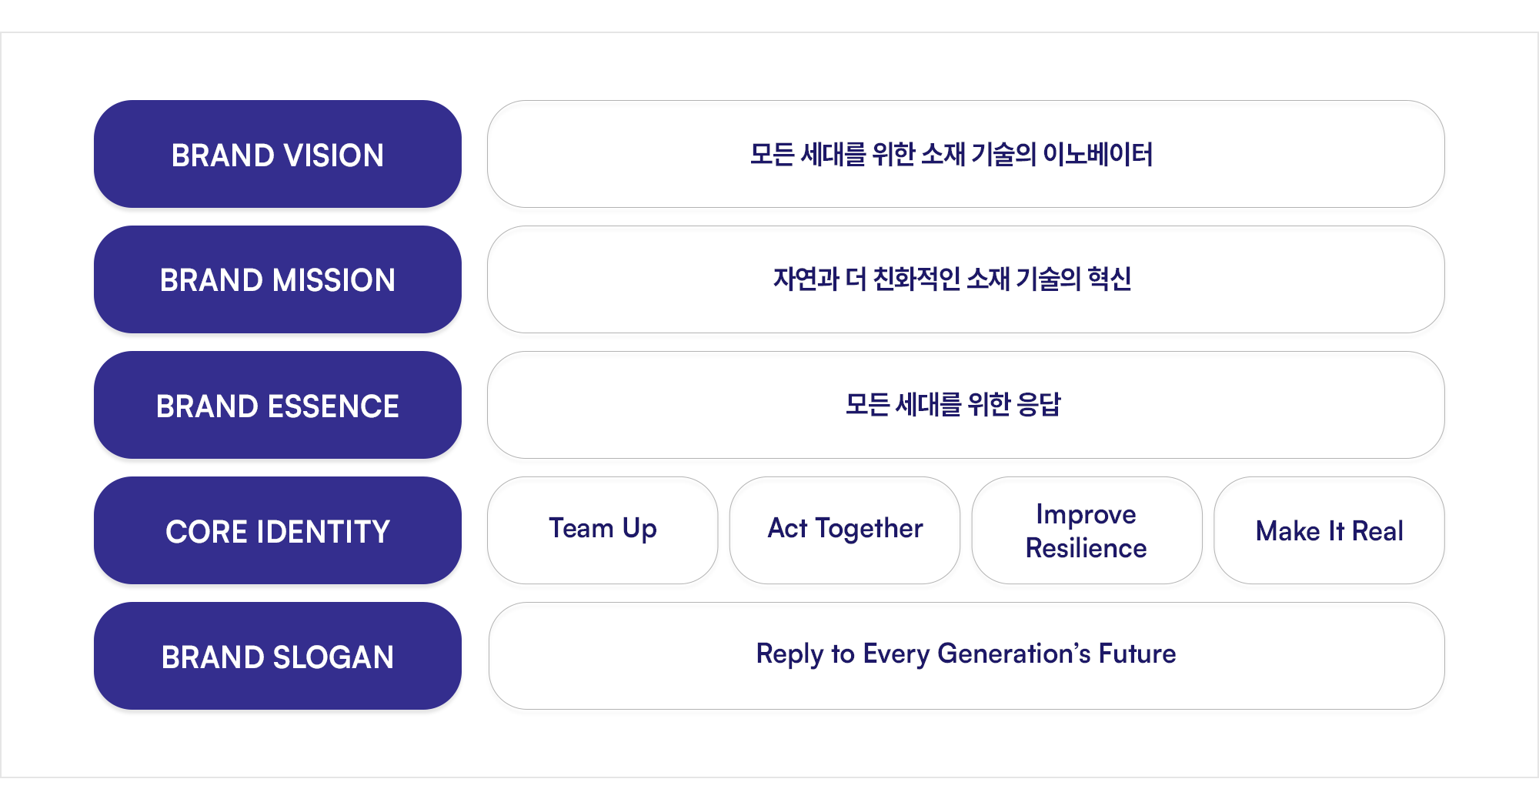1539x809 pixels.
Task: Click the 모든 세대를 위한 응답 text
Action: click(x=953, y=405)
